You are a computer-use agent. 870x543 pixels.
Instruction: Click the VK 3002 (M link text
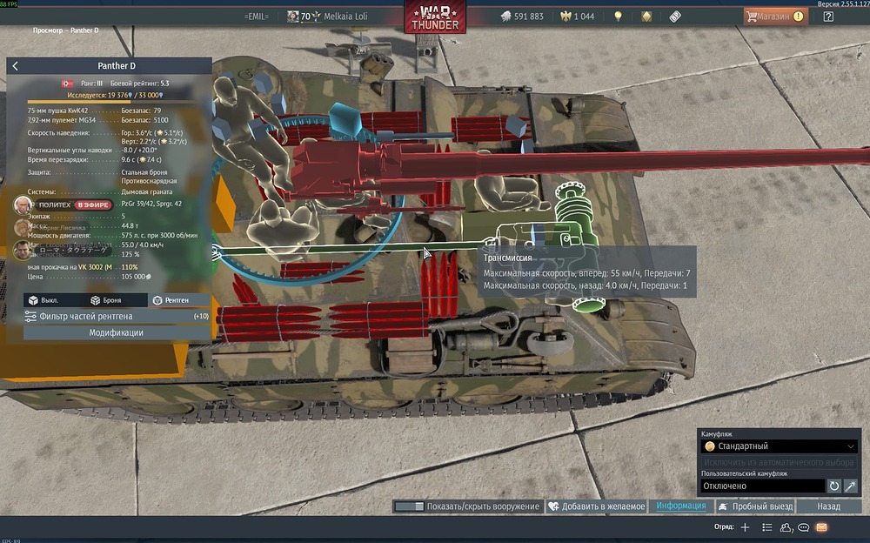point(95,267)
